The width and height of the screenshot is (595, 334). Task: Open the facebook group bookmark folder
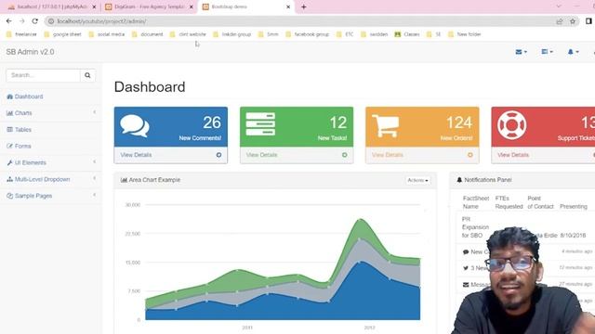click(308, 34)
